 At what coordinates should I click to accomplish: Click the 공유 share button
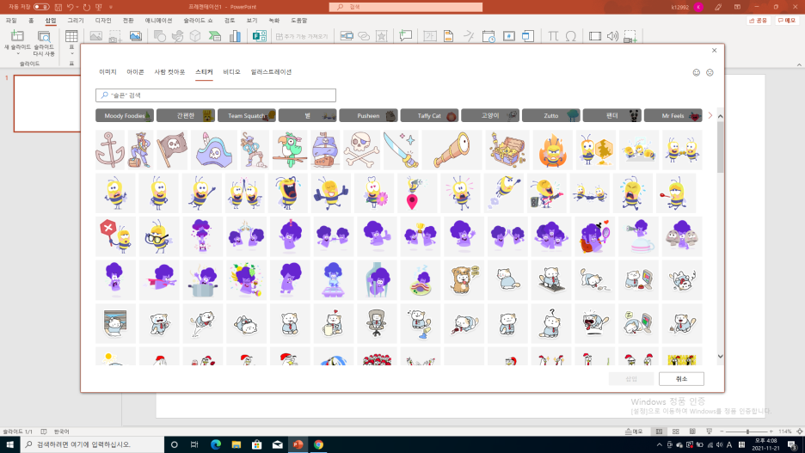point(759,21)
